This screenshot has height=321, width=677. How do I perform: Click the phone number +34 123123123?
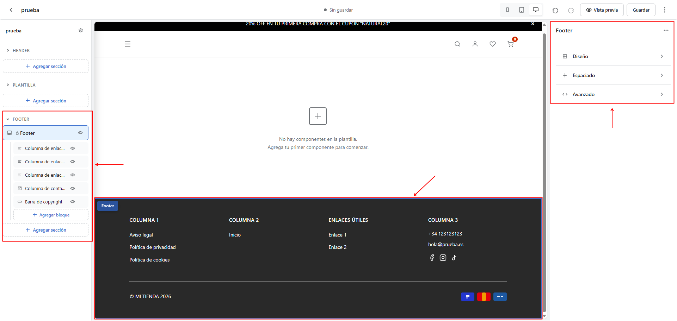445,234
